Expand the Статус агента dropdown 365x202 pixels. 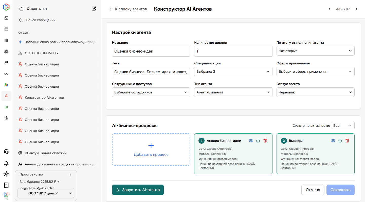[x=315, y=92]
